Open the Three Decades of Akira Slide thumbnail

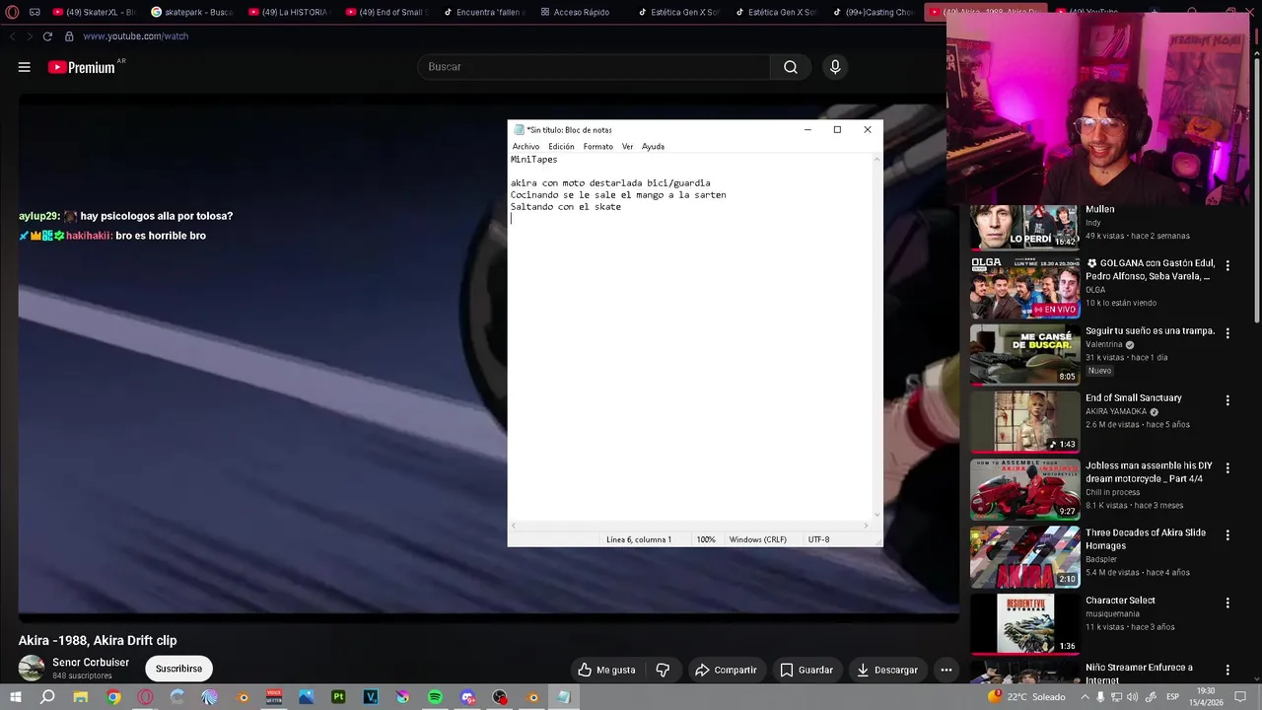1025,557
